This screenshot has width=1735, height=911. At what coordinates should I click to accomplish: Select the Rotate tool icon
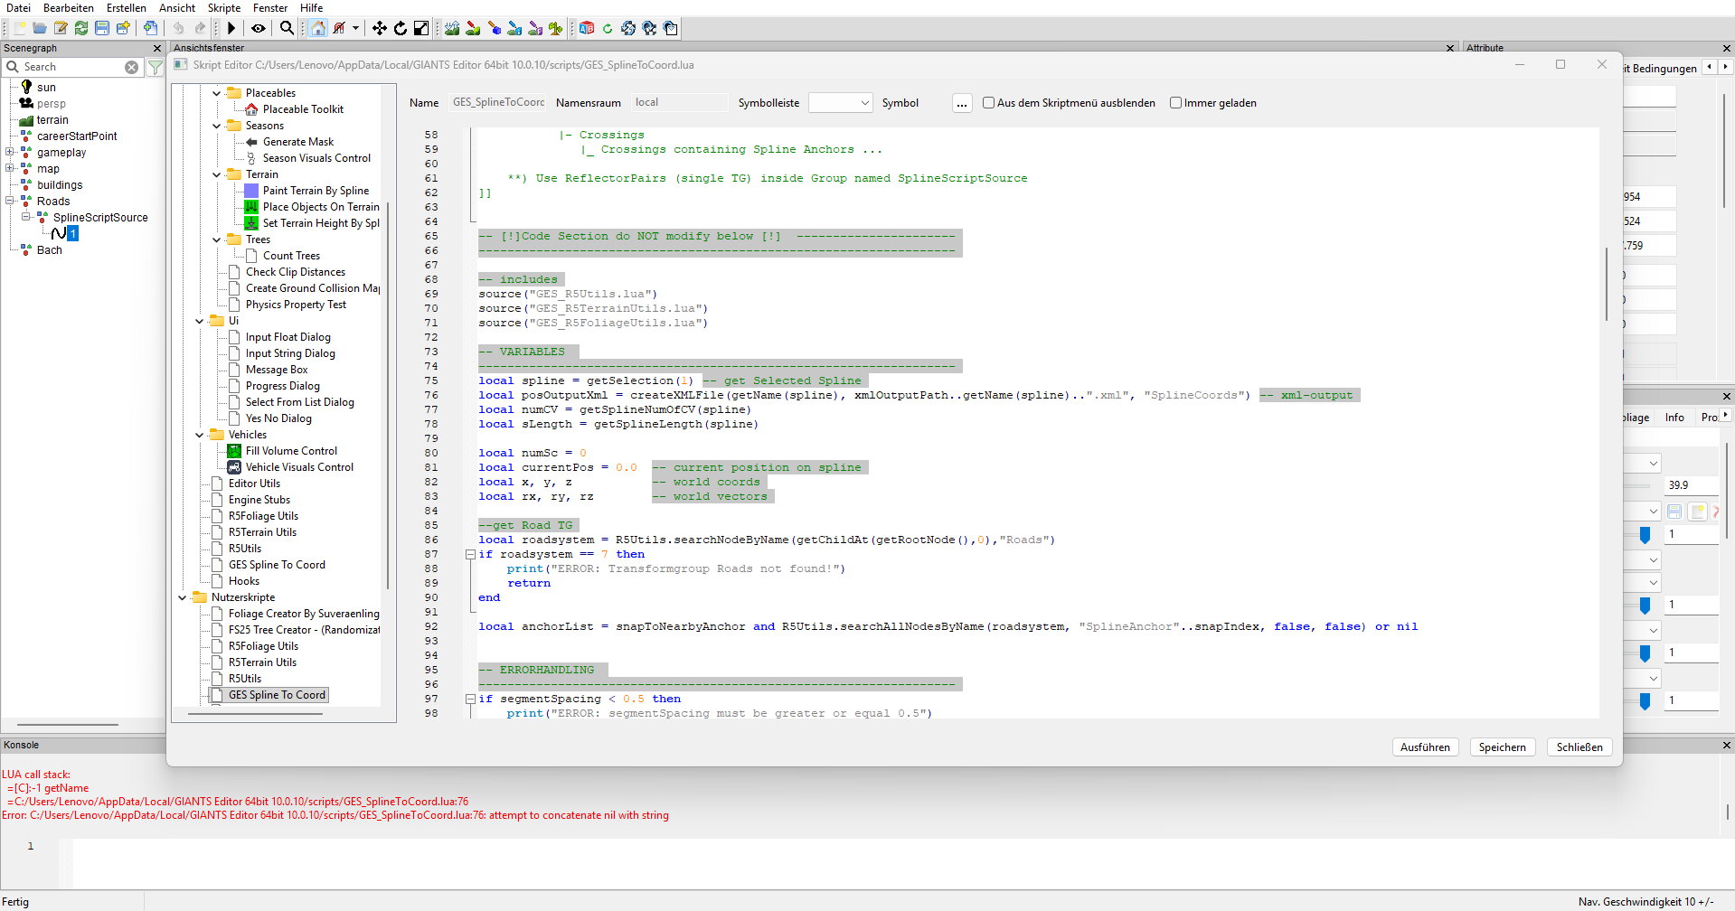pos(401,28)
